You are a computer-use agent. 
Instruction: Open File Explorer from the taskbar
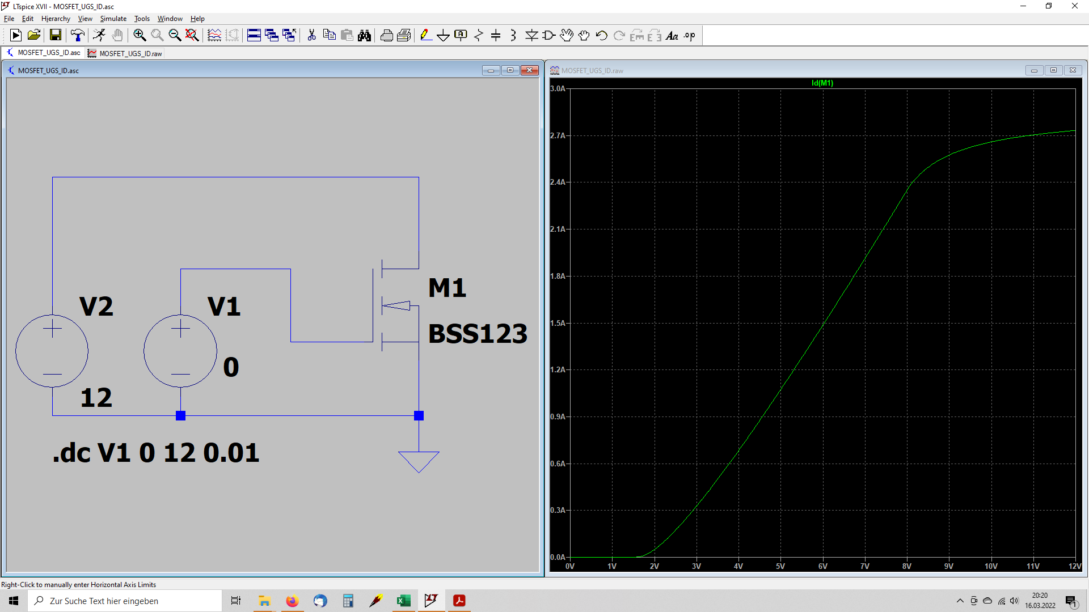(x=264, y=601)
